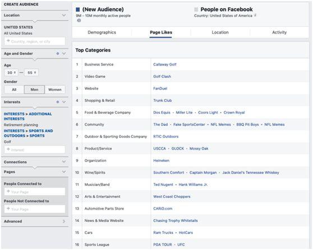
Task: Open the PGA TOUR page link
Action: point(163,244)
